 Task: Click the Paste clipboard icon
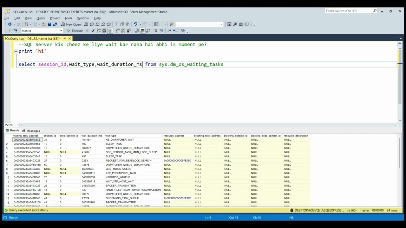(x=128, y=24)
